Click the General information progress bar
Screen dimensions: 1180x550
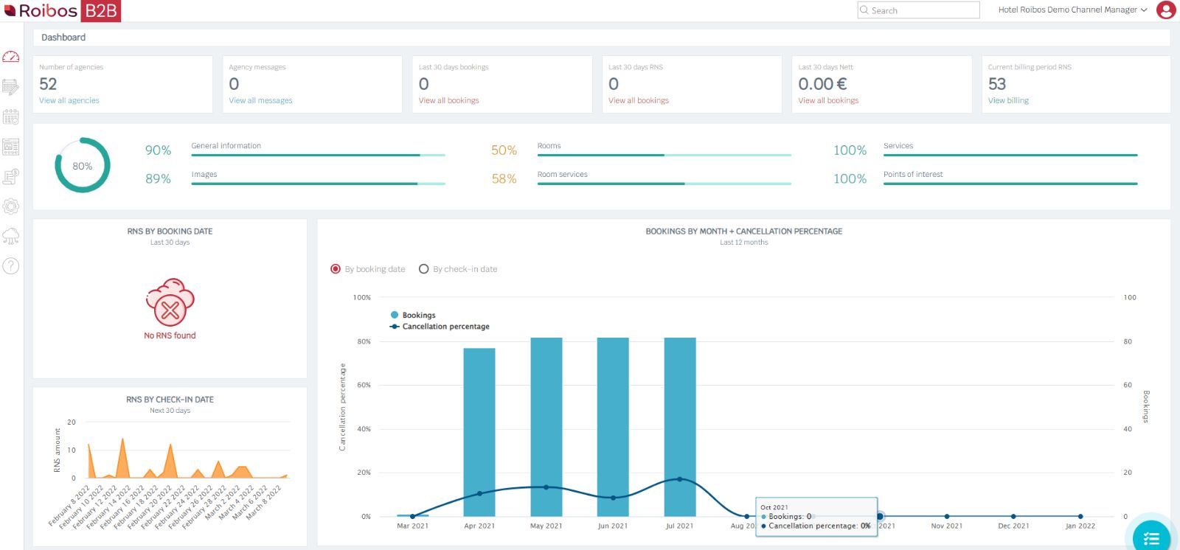(318, 155)
